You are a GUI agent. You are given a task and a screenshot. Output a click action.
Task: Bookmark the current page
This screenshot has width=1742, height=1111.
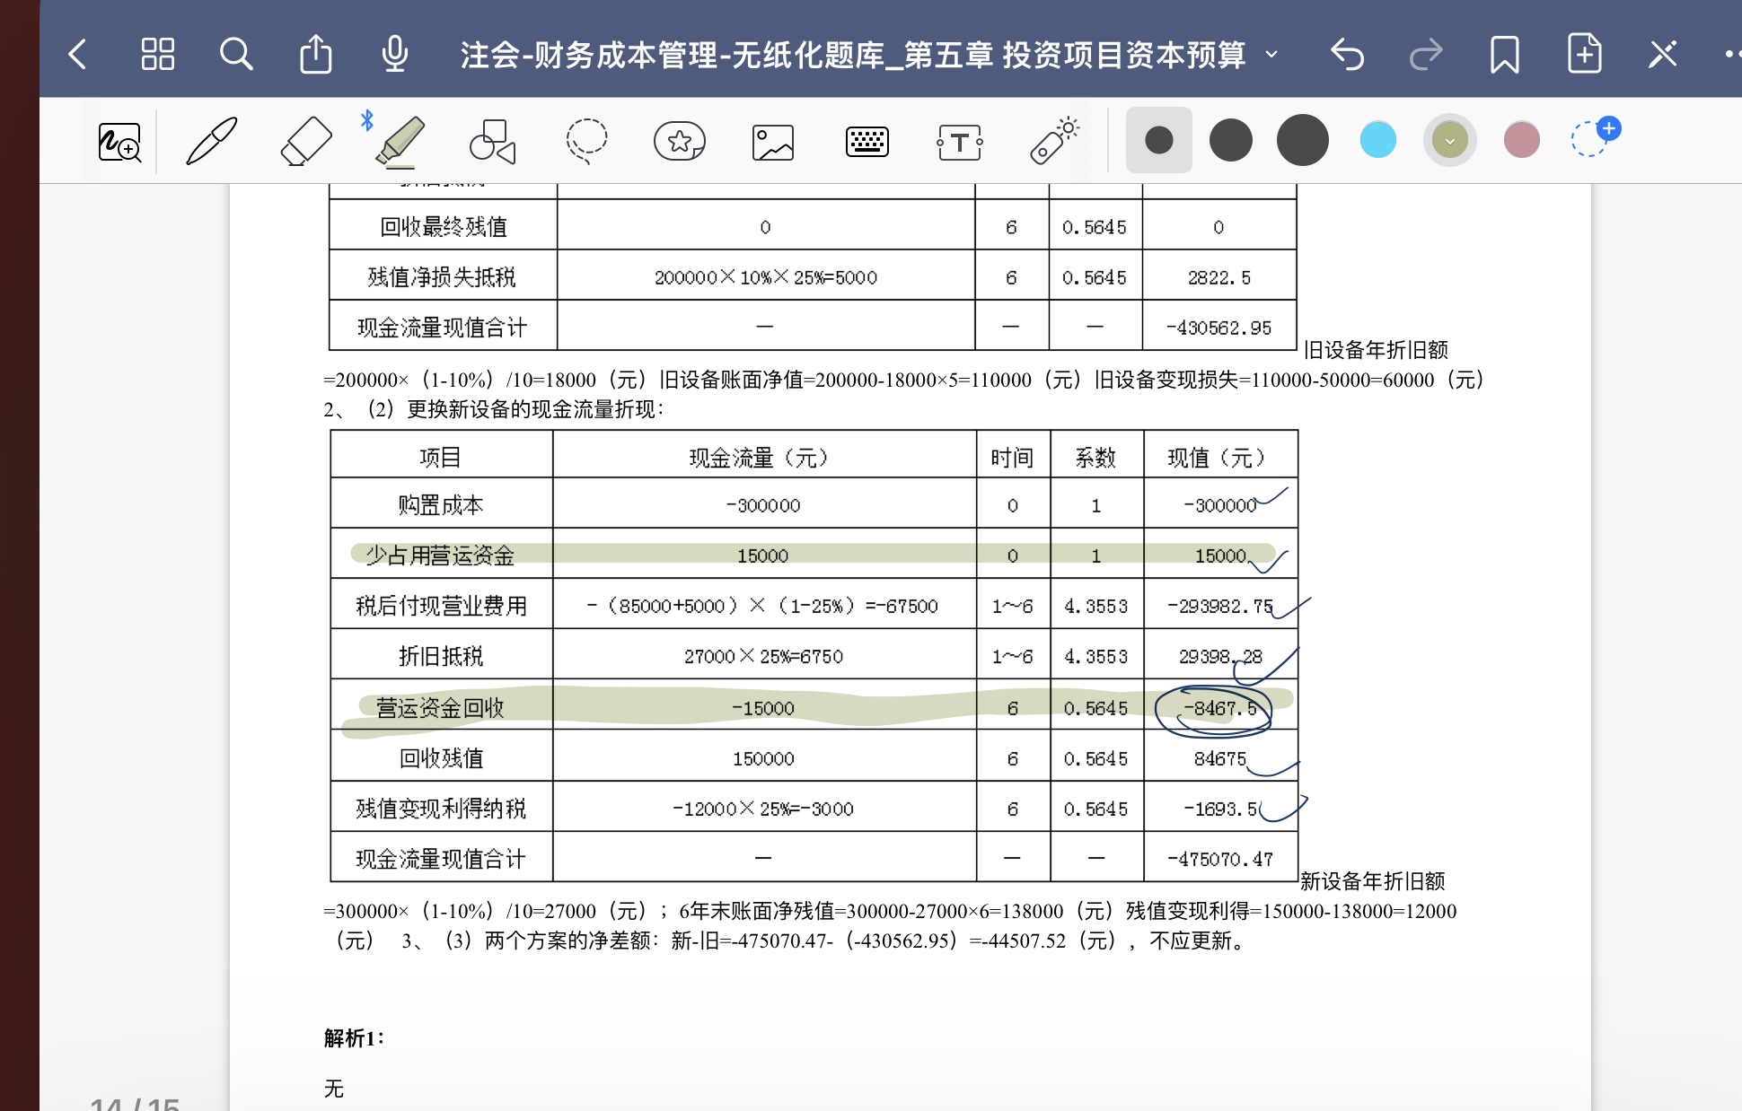pos(1504,55)
